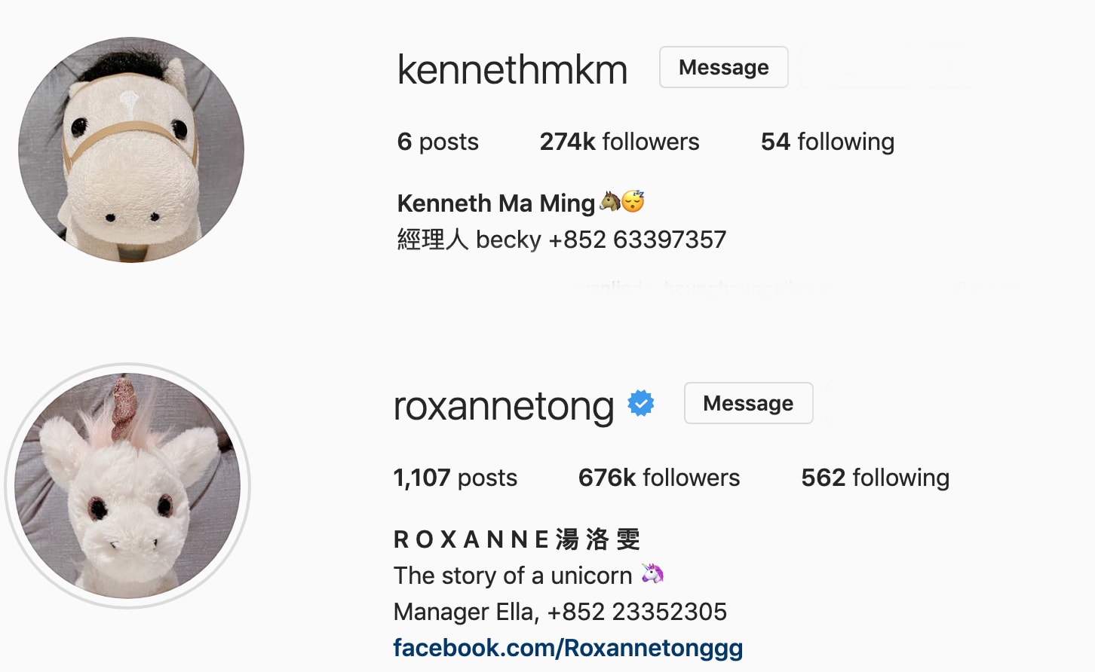View kennethmkm's 54 following list
The height and width of the screenshot is (672, 1095).
click(x=827, y=142)
